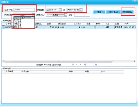138x107 pixels.
Task: Sort by the 实际支付 column header
Action: [80, 24]
